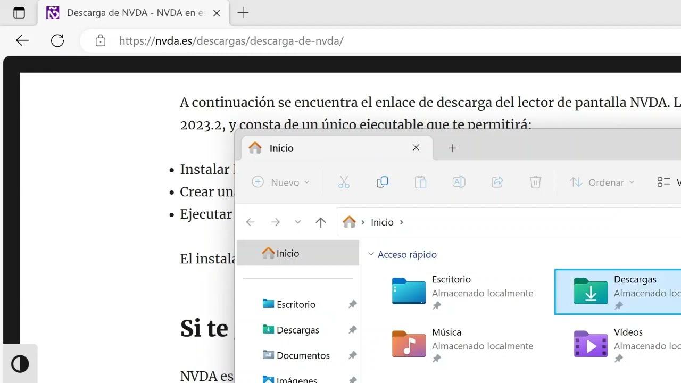Select the Escritorio folder in quick access
The width and height of the screenshot is (681, 383).
[463, 292]
